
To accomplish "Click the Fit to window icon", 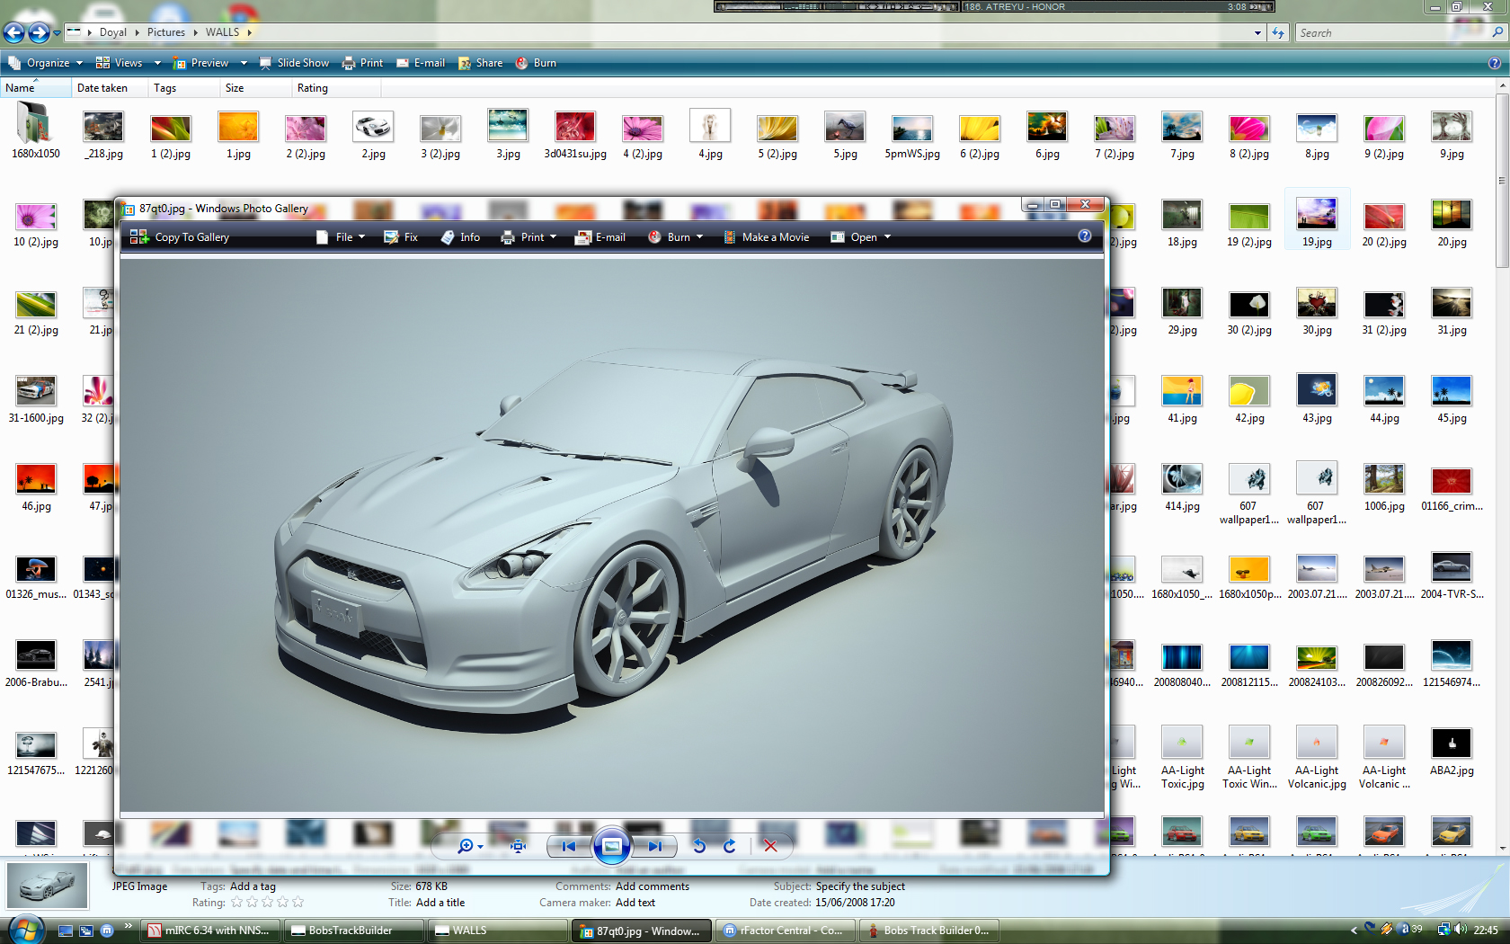I will tap(518, 846).
